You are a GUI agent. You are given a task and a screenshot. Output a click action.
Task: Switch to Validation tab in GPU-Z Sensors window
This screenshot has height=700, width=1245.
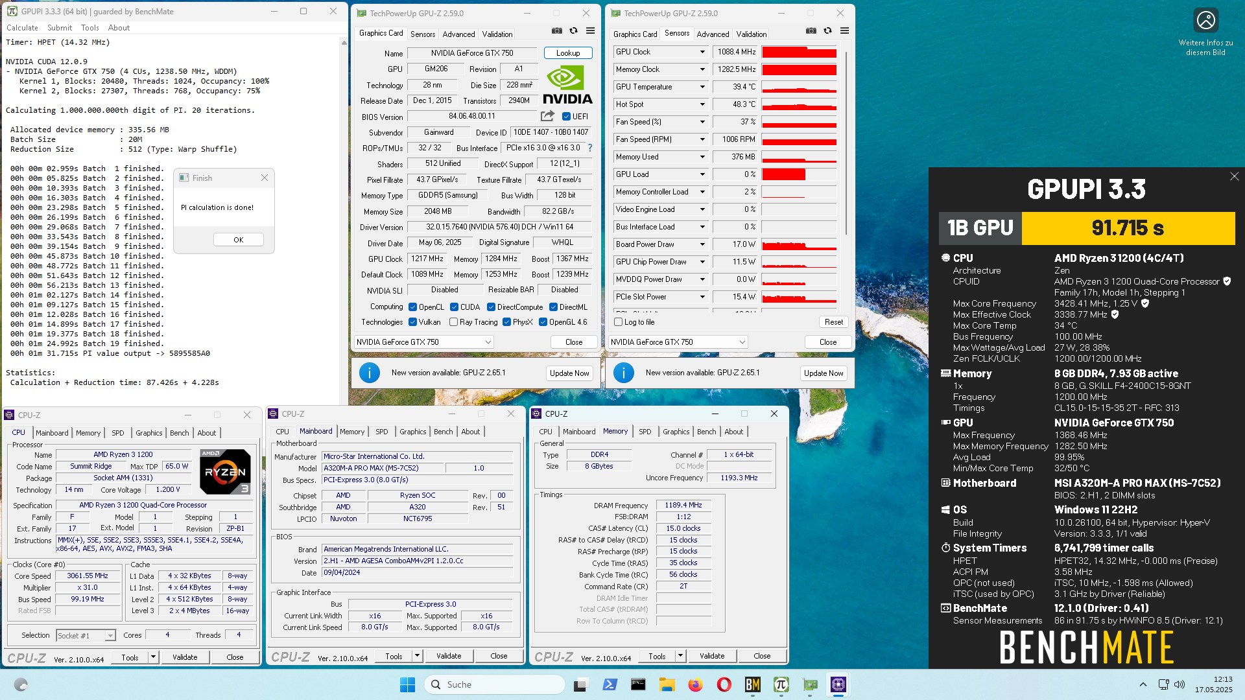click(x=751, y=34)
